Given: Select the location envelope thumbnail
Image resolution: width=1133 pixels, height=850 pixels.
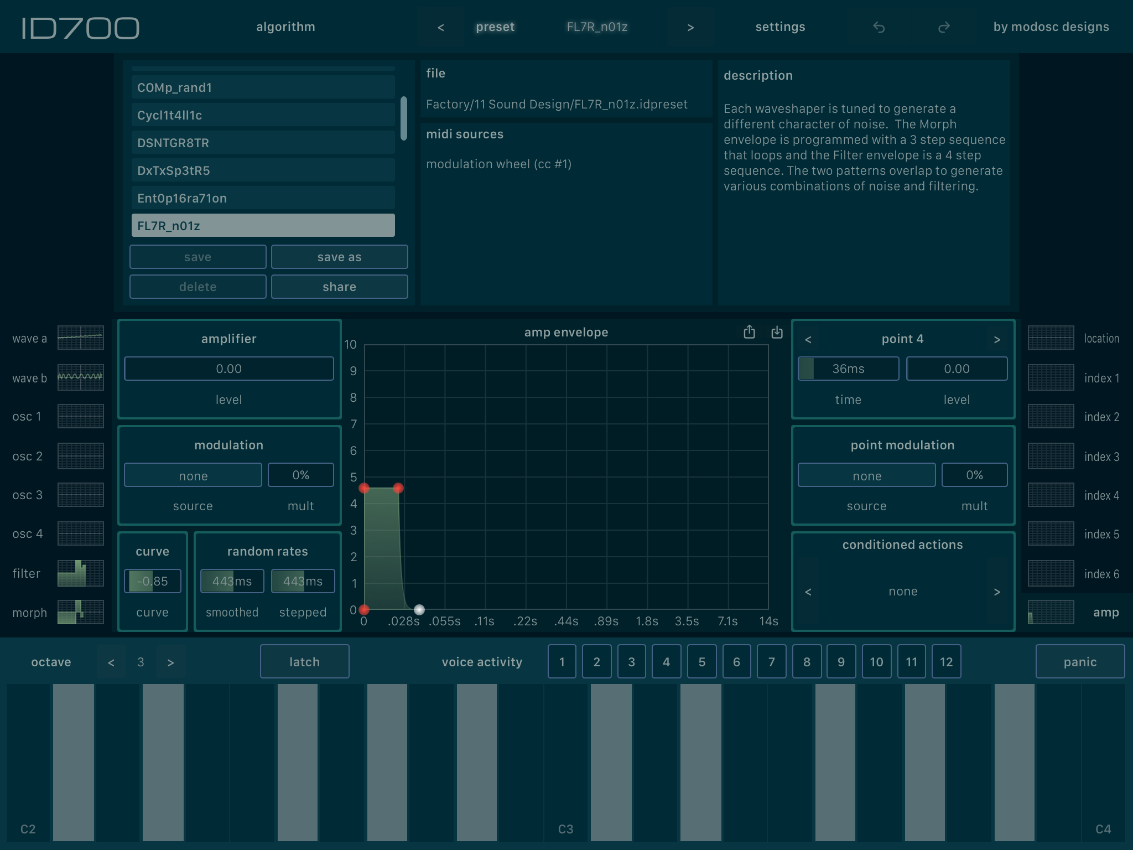Looking at the screenshot, I should point(1051,338).
